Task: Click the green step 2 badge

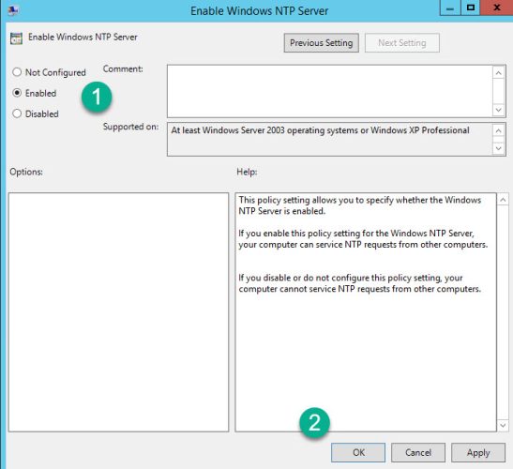Action: [x=314, y=422]
